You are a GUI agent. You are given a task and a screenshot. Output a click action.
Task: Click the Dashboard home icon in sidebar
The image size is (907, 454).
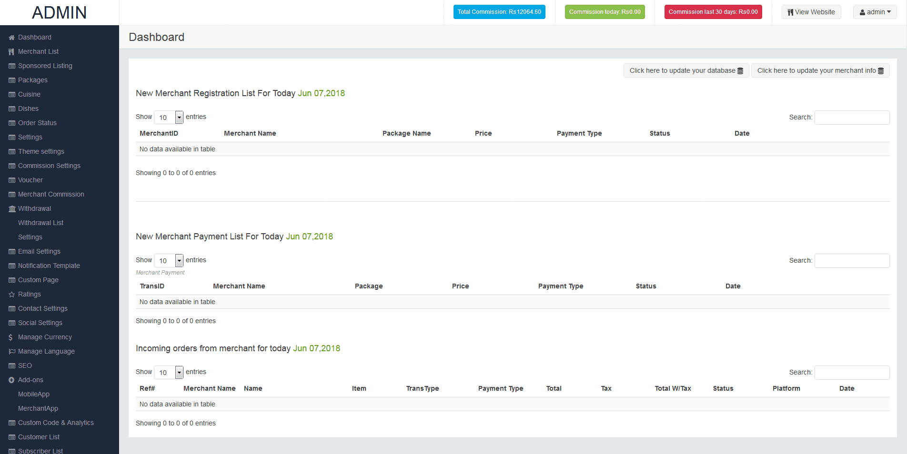point(11,38)
